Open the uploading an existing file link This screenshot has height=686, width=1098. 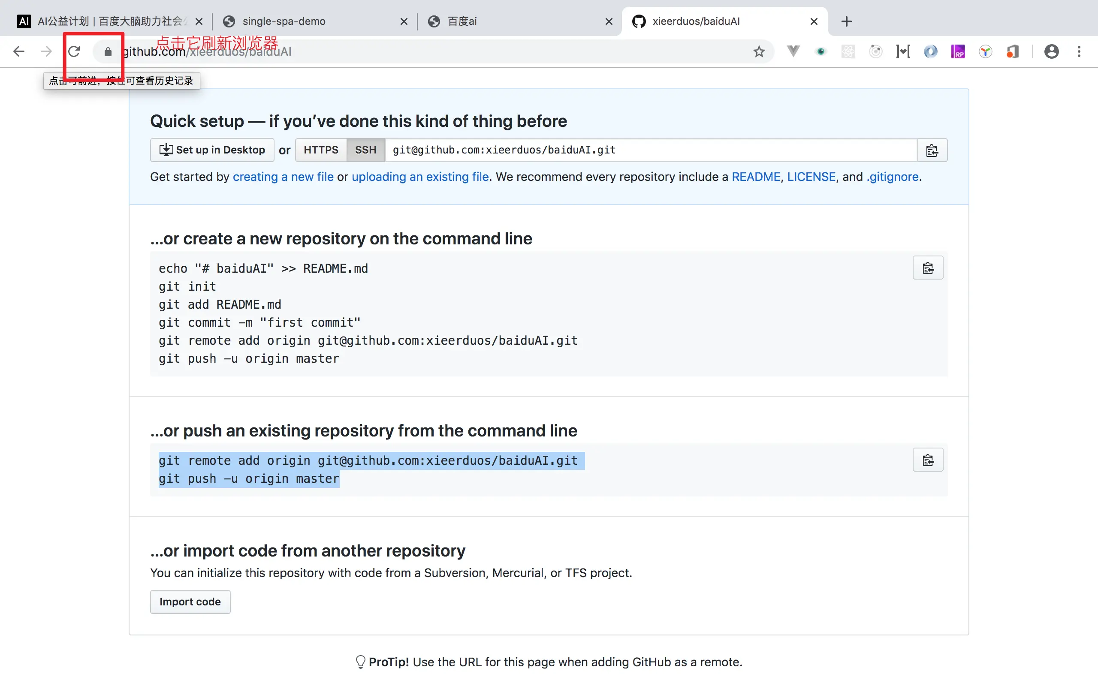click(x=420, y=177)
